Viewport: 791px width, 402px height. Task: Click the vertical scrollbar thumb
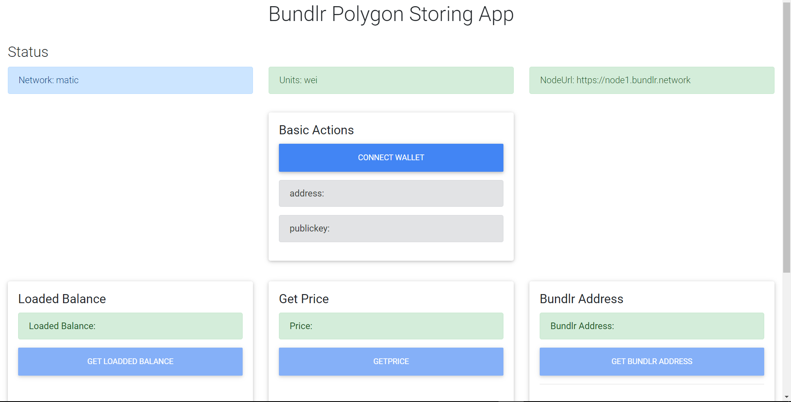click(x=786, y=138)
